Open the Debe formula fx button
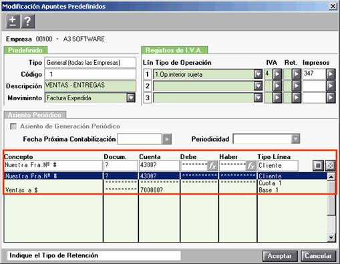 (212, 166)
